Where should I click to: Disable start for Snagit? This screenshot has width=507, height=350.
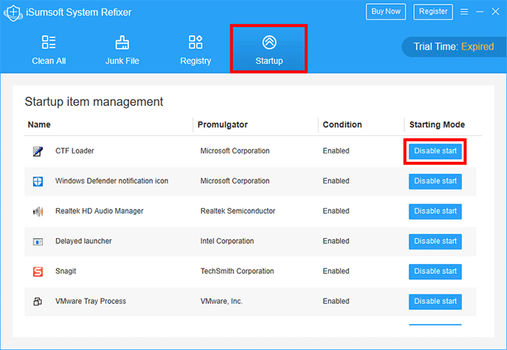(x=436, y=272)
